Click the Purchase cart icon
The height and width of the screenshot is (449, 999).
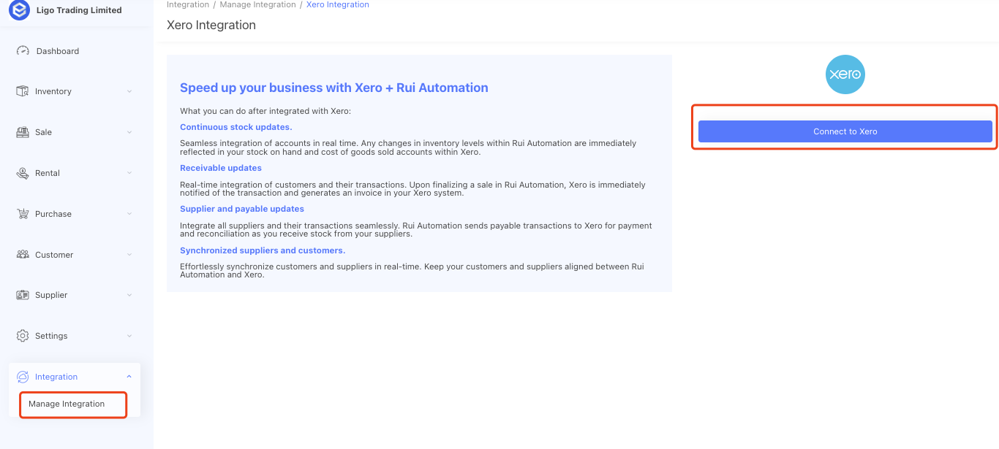click(x=22, y=214)
